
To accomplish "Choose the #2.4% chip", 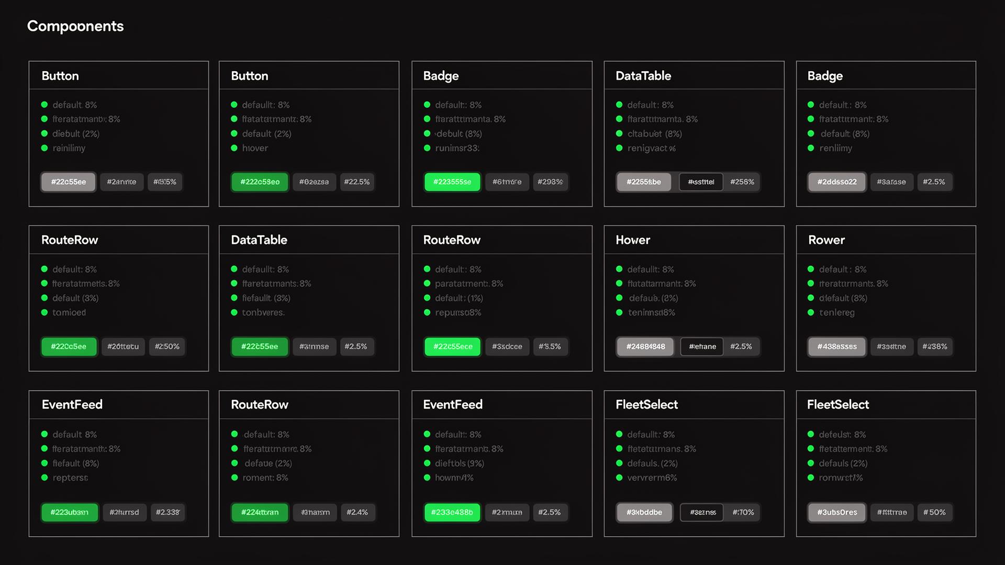I will point(357,512).
